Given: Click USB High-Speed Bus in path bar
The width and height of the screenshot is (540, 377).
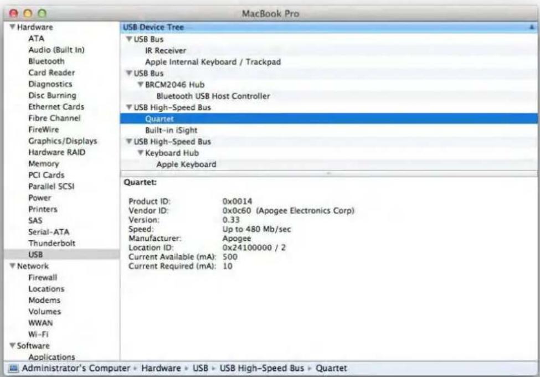Looking at the screenshot, I should pos(262,368).
